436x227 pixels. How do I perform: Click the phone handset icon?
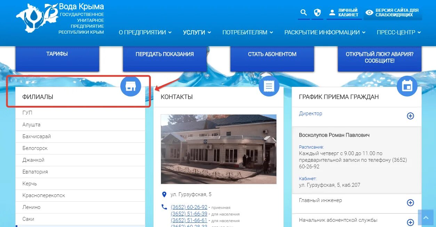tap(164, 207)
